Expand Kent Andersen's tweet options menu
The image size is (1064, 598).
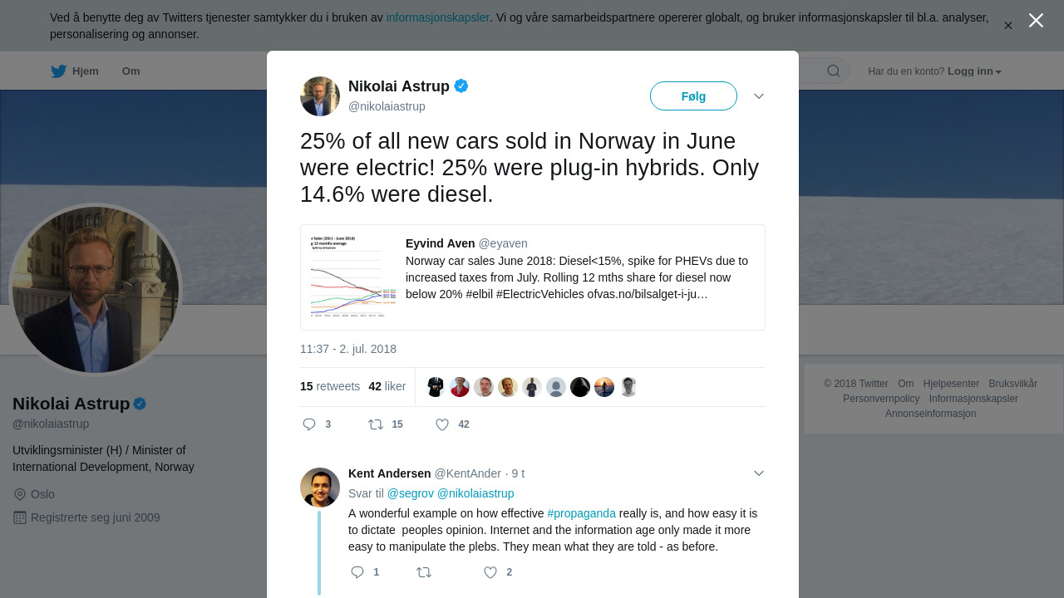759,473
